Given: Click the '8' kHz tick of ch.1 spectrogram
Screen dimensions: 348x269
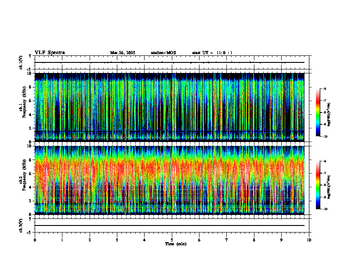Looking at the screenshot, I should click(x=31, y=87).
